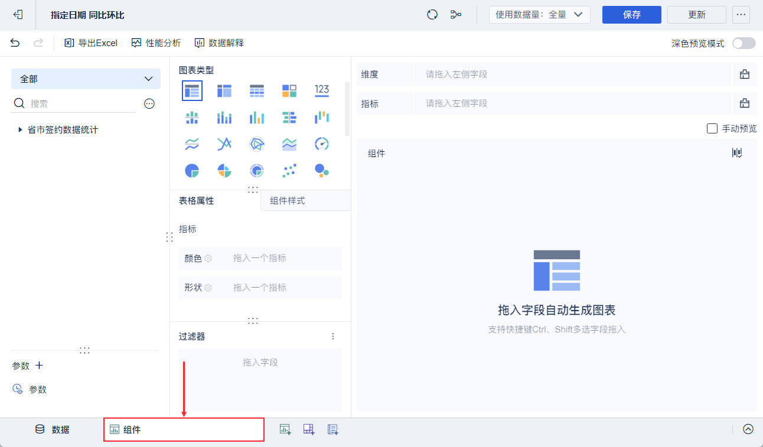
Task: Switch to the 组件样式 tab
Action: click(x=305, y=201)
